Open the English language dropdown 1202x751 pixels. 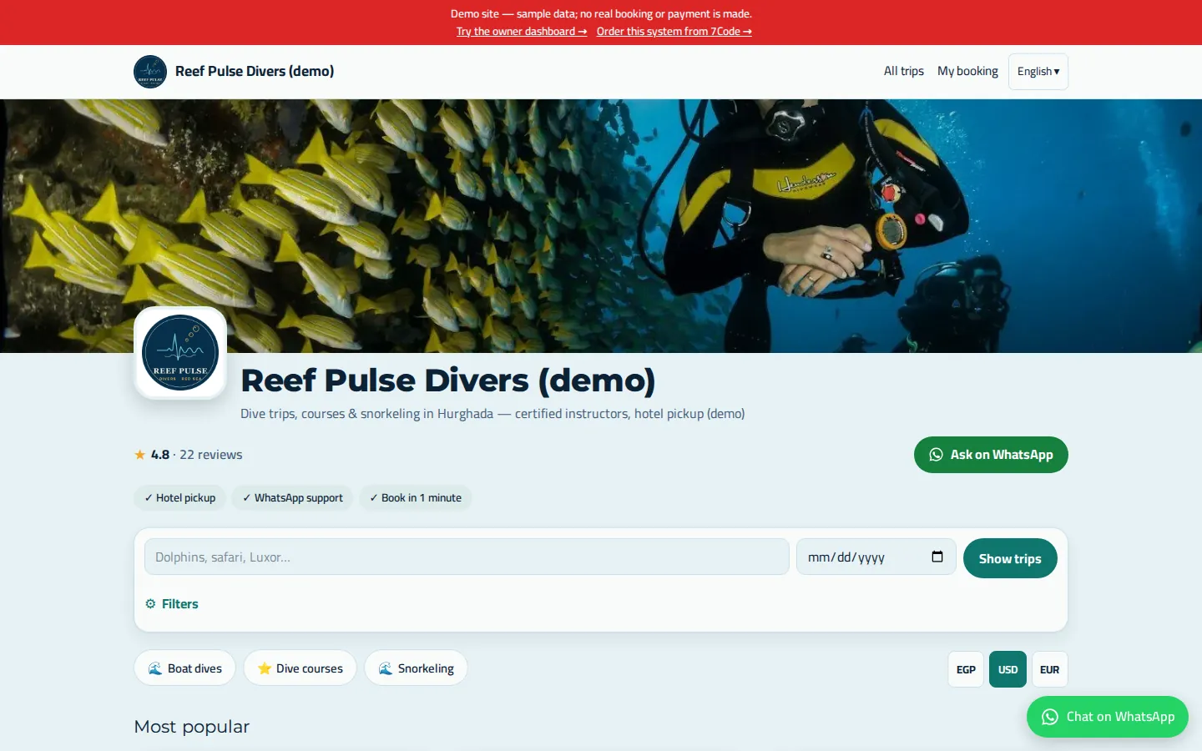coord(1038,72)
